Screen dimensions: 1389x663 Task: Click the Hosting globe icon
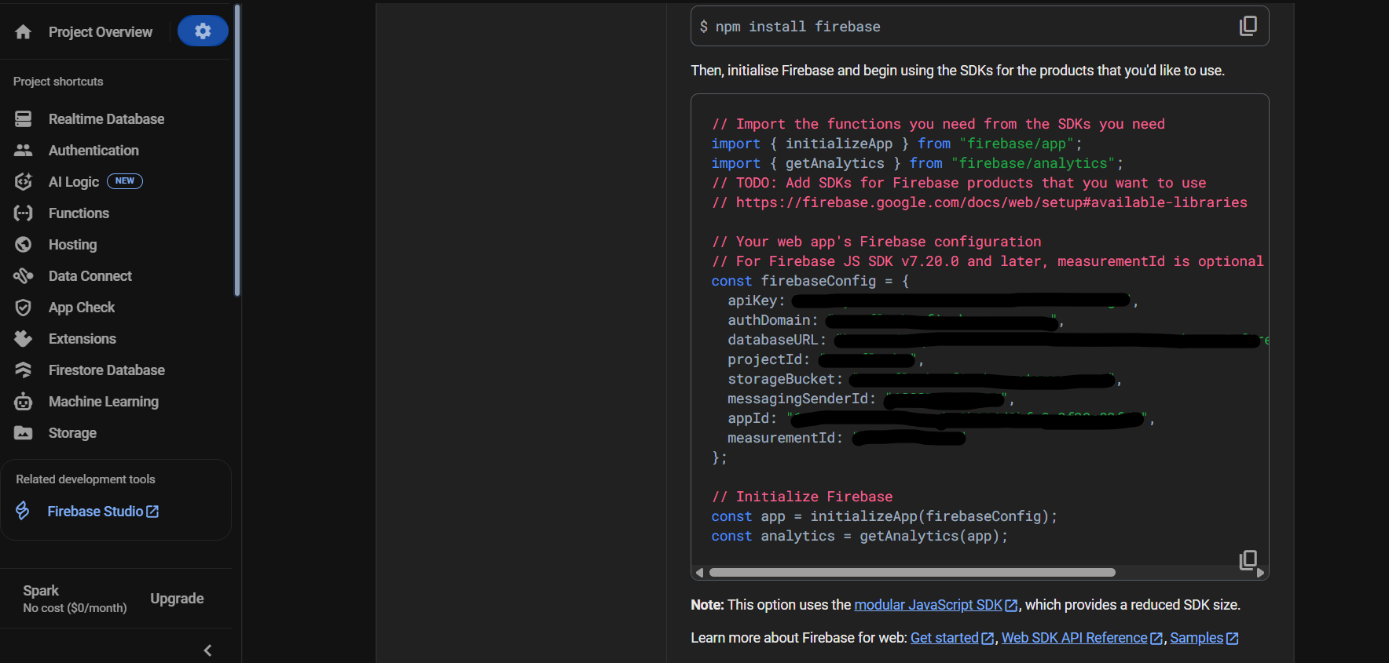click(24, 245)
